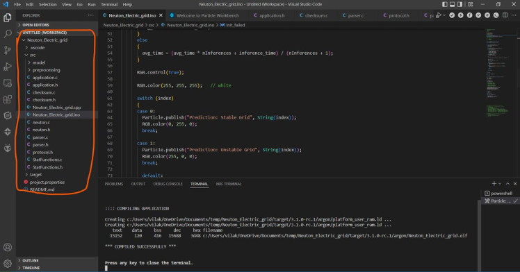520x272 pixels.
Task: Open the Terminal menu
Action: pos(109,4)
